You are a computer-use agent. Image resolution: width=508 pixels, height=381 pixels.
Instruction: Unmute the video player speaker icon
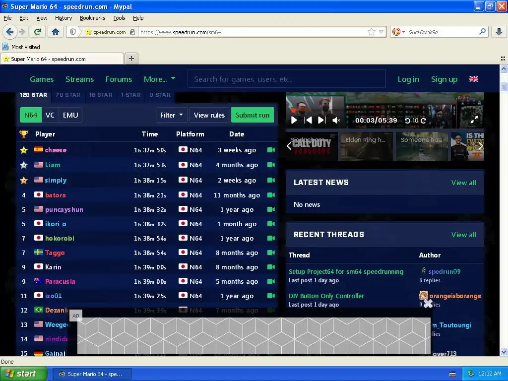(x=336, y=120)
